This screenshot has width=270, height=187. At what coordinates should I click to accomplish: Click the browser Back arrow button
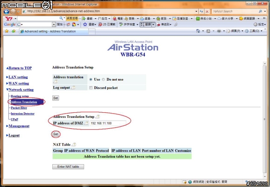7,11
